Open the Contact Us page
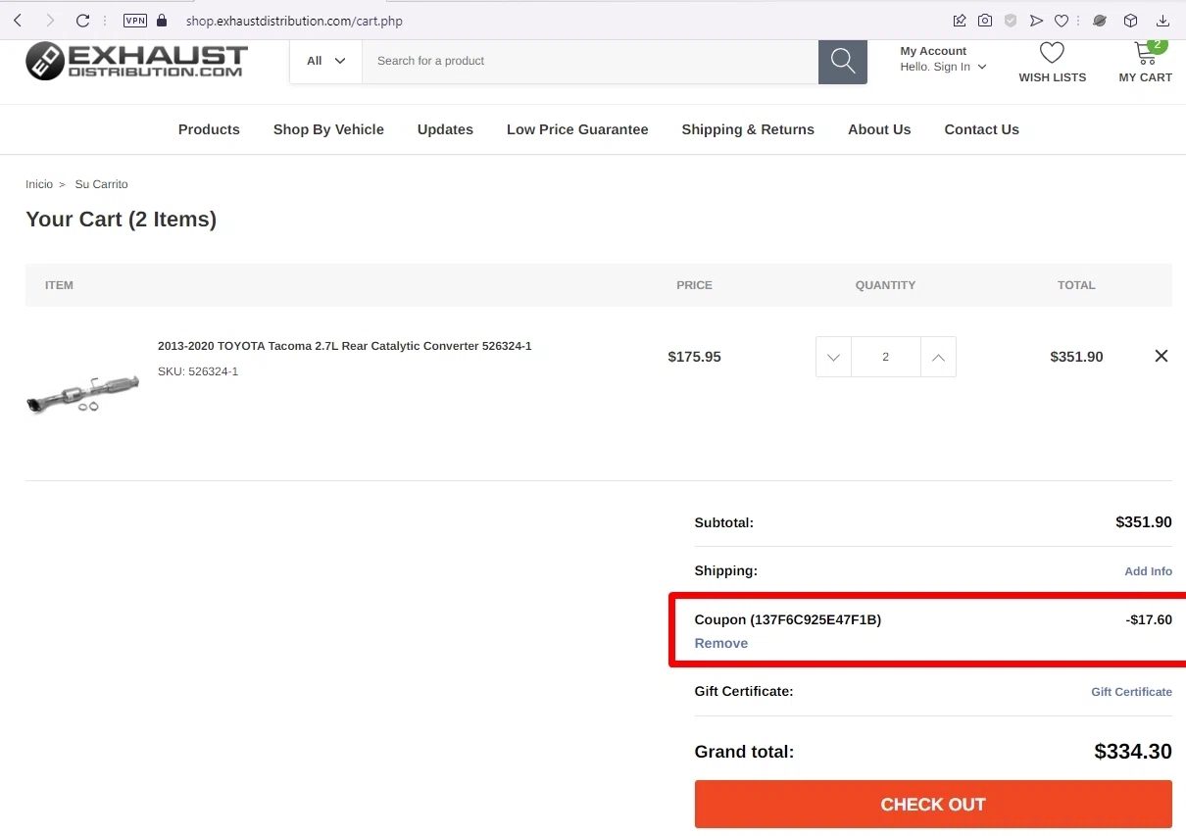This screenshot has height=836, width=1186. tap(981, 129)
